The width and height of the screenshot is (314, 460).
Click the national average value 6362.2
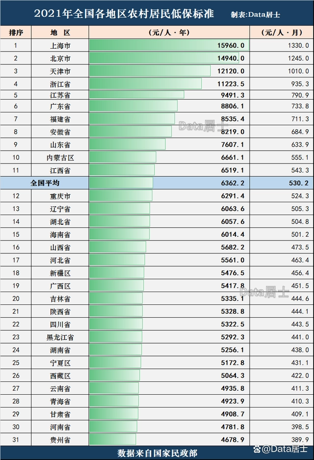(233, 183)
